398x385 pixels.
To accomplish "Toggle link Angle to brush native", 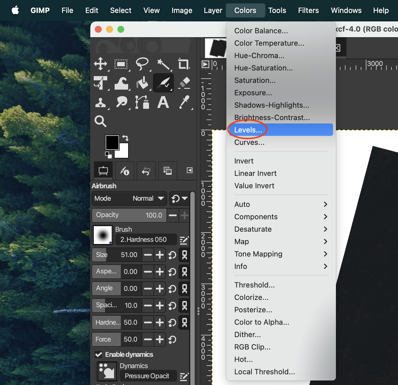I will [185, 289].
